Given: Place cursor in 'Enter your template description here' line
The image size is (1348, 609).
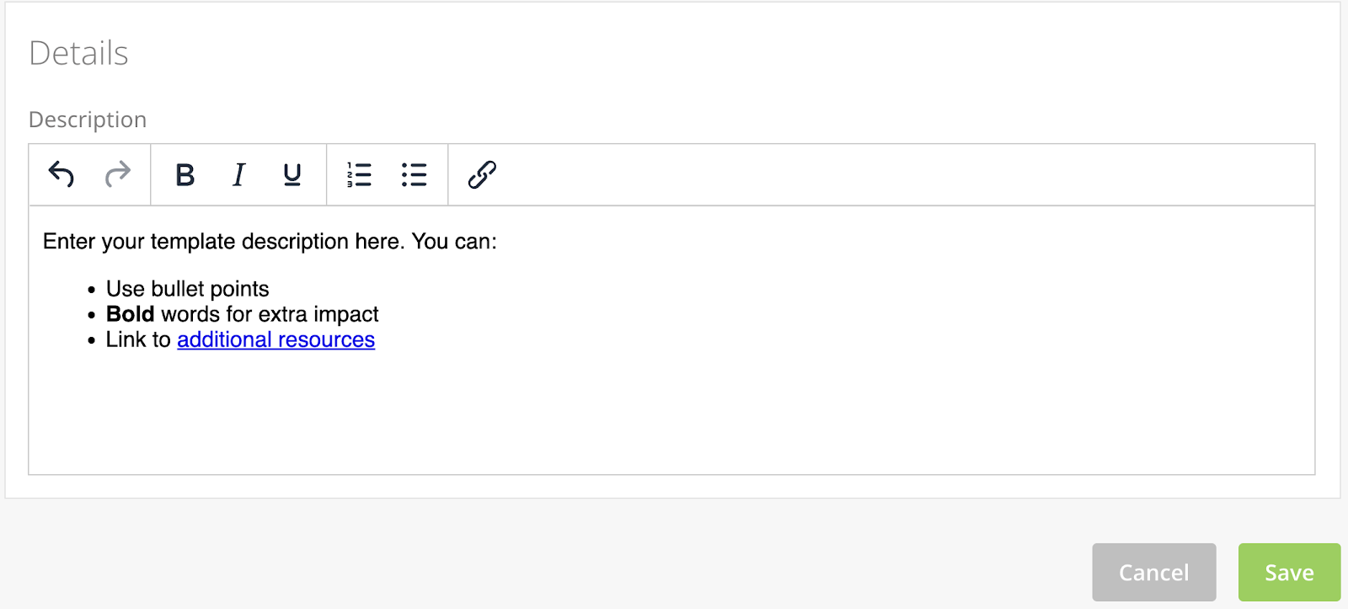Looking at the screenshot, I should (x=223, y=242).
